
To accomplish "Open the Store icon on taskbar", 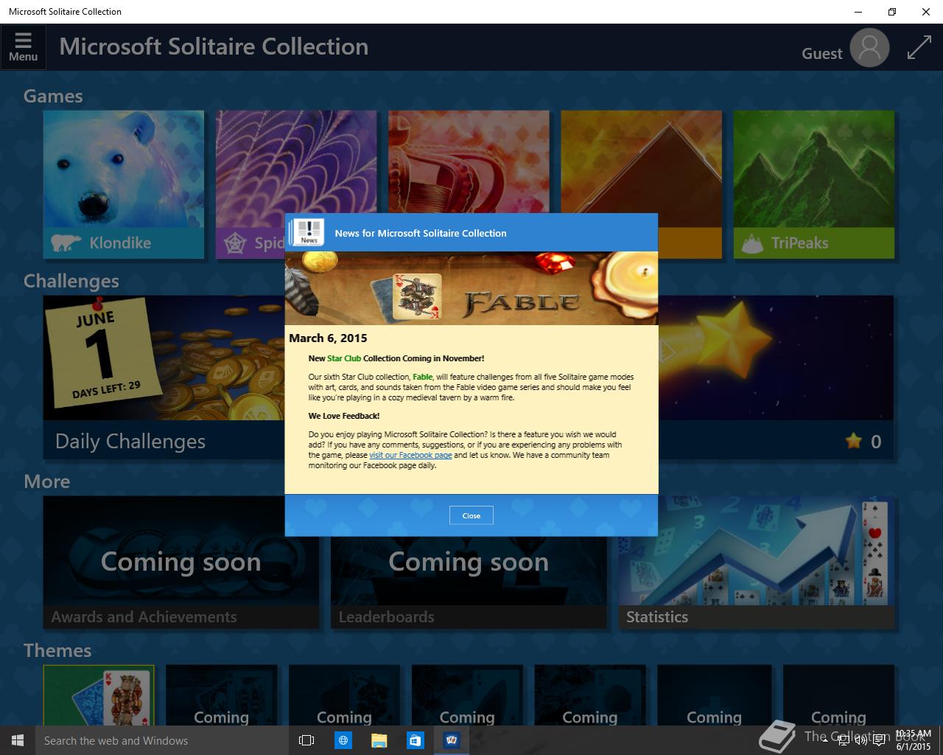I will pos(416,740).
